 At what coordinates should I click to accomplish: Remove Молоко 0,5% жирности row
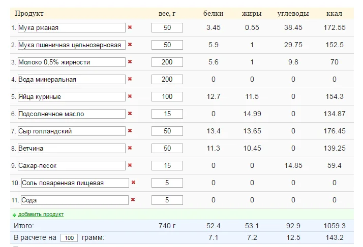click(x=130, y=62)
